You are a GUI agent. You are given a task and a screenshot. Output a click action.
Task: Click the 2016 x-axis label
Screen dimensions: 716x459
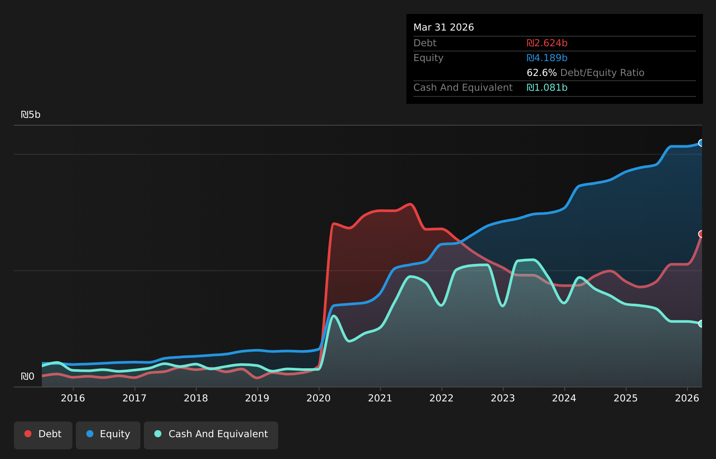click(73, 398)
